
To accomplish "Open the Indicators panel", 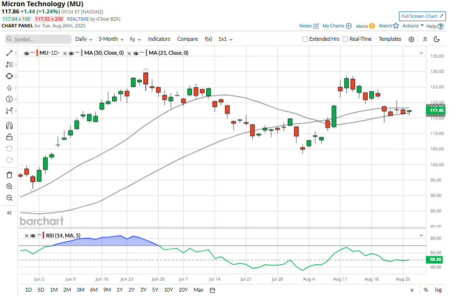I will [x=159, y=39].
